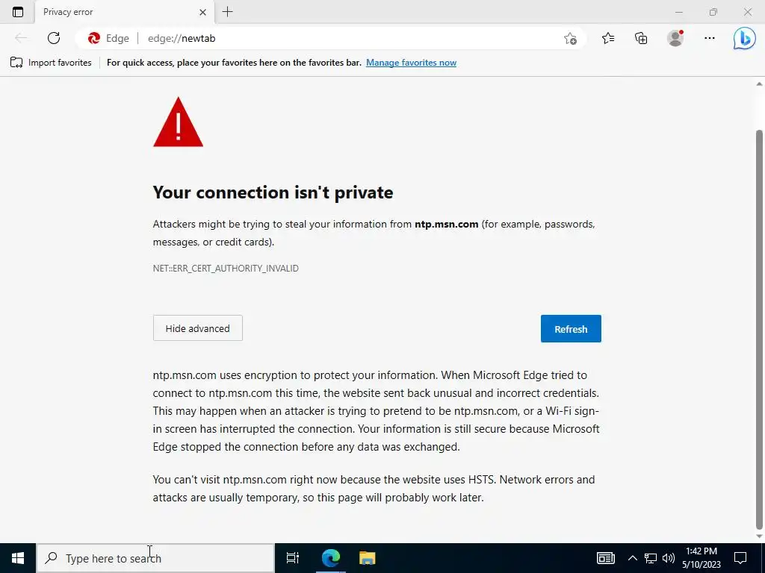The width and height of the screenshot is (765, 573).
Task: Click the 'Your connection isn't private' heading
Action: pyautogui.click(x=273, y=192)
